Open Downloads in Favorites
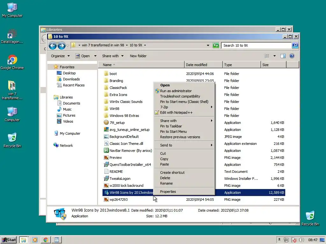This screenshot has height=244, width=326. 71,79
